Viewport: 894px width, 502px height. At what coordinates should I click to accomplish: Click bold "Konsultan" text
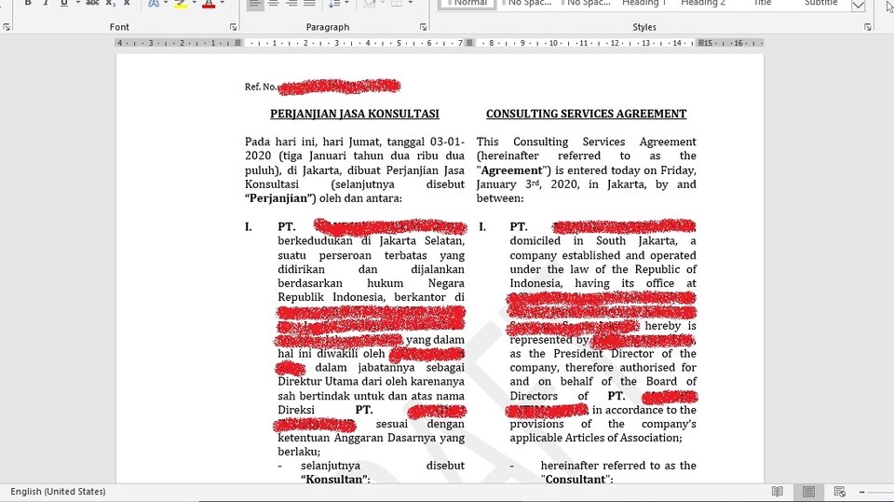[334, 479]
